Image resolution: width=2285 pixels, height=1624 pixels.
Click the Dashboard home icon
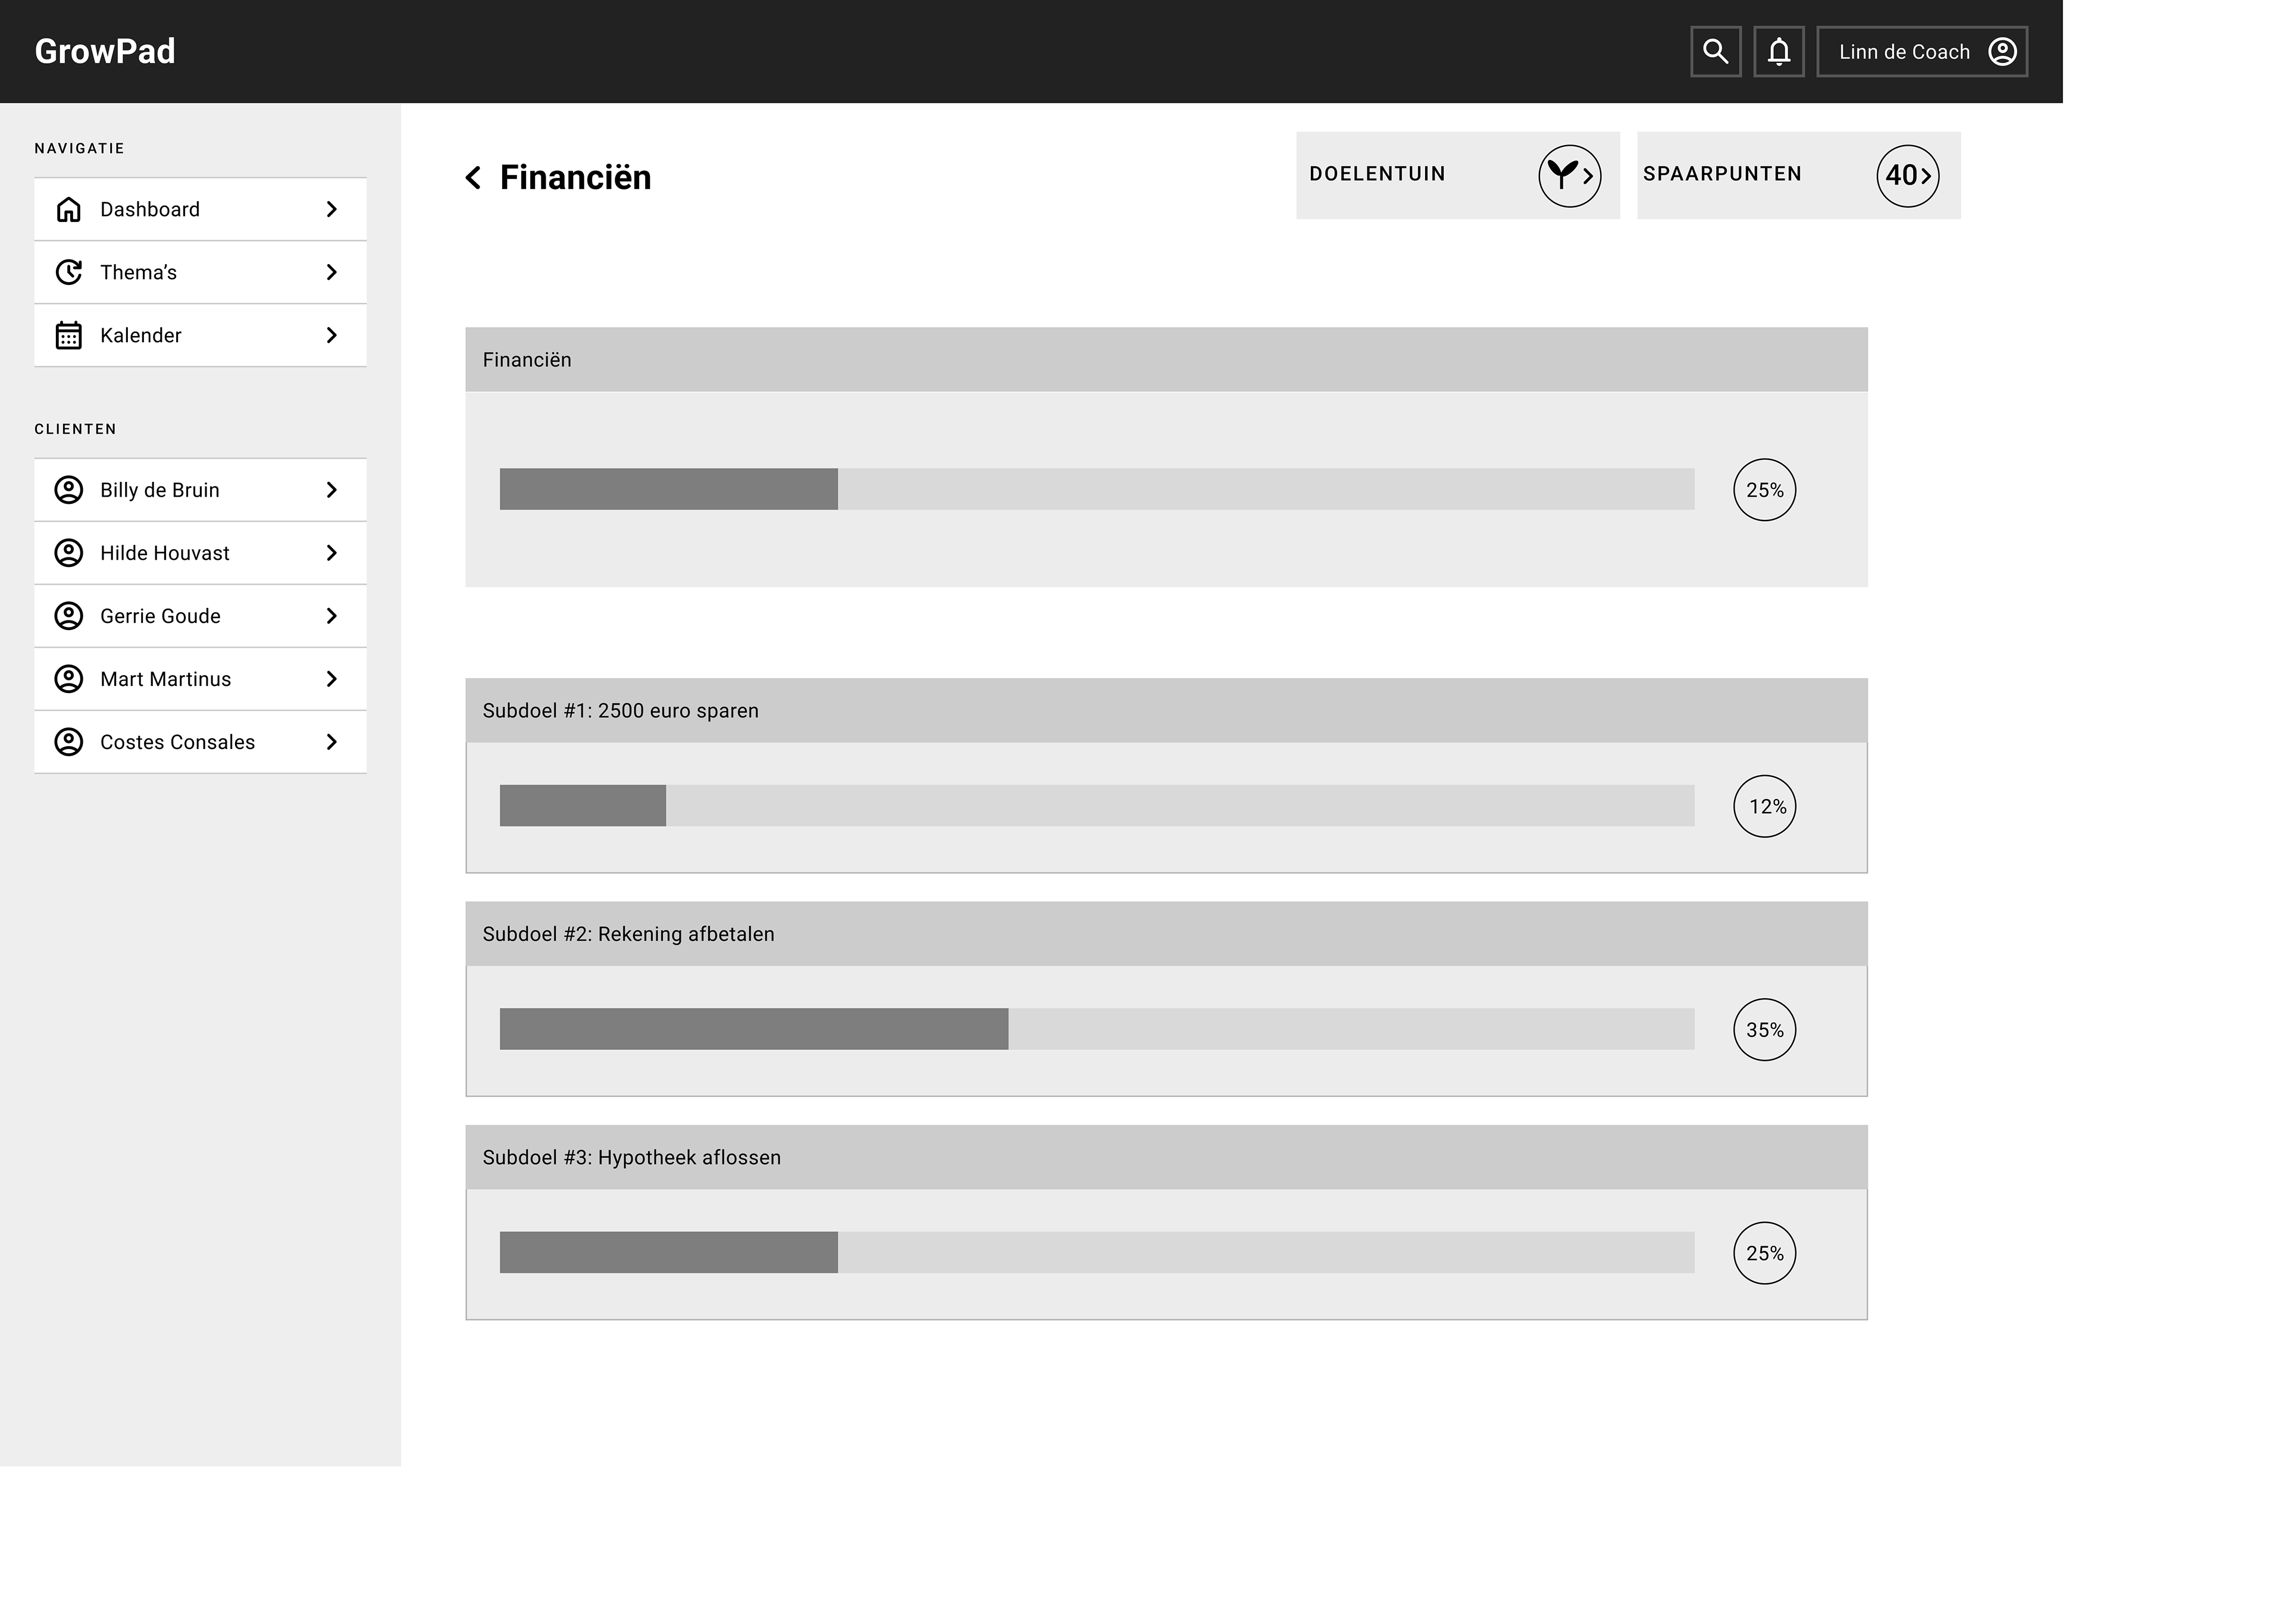click(68, 209)
